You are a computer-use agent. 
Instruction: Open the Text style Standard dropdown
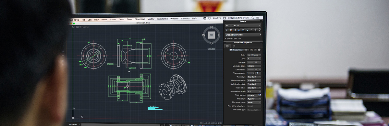tap(254, 77)
